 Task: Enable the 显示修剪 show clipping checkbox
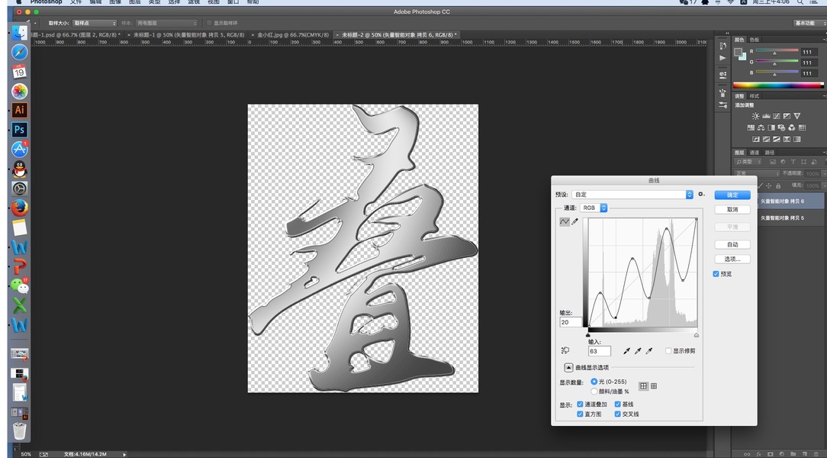pos(668,351)
